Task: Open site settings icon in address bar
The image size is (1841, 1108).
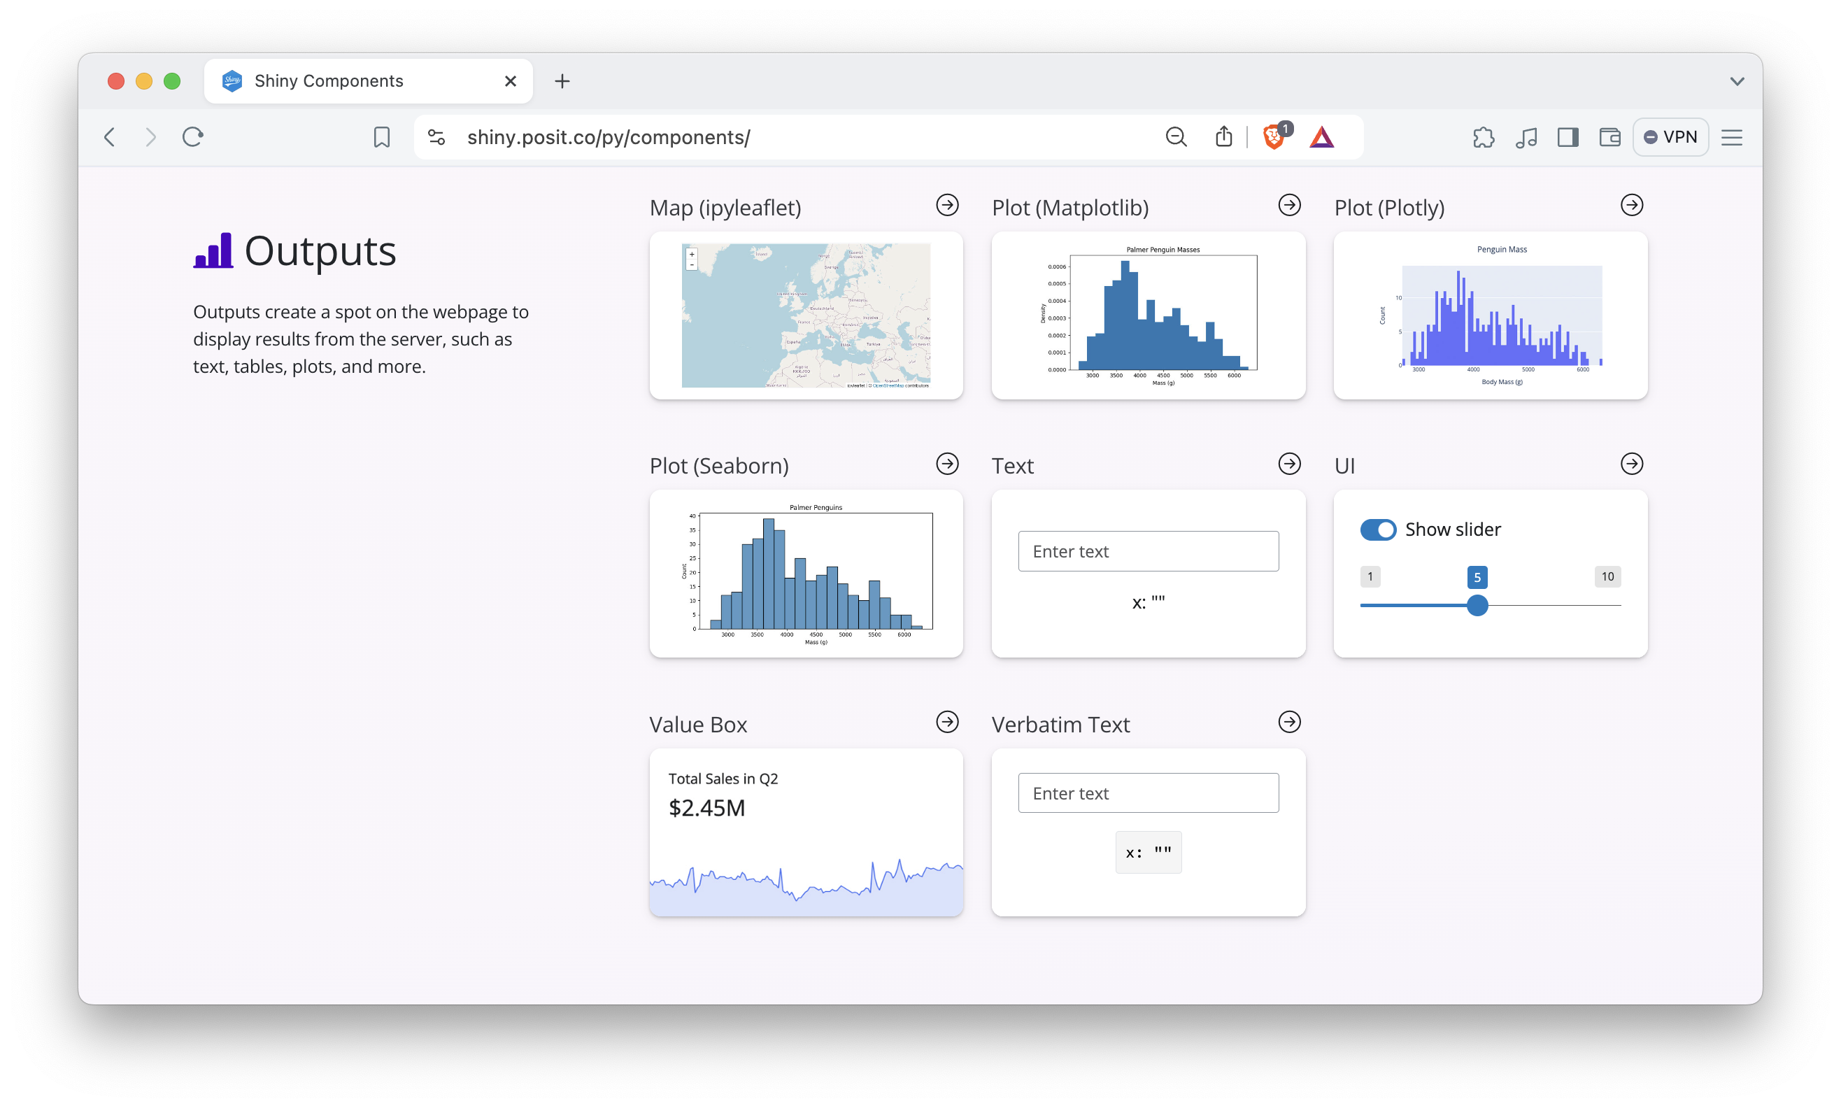Action: pos(436,137)
